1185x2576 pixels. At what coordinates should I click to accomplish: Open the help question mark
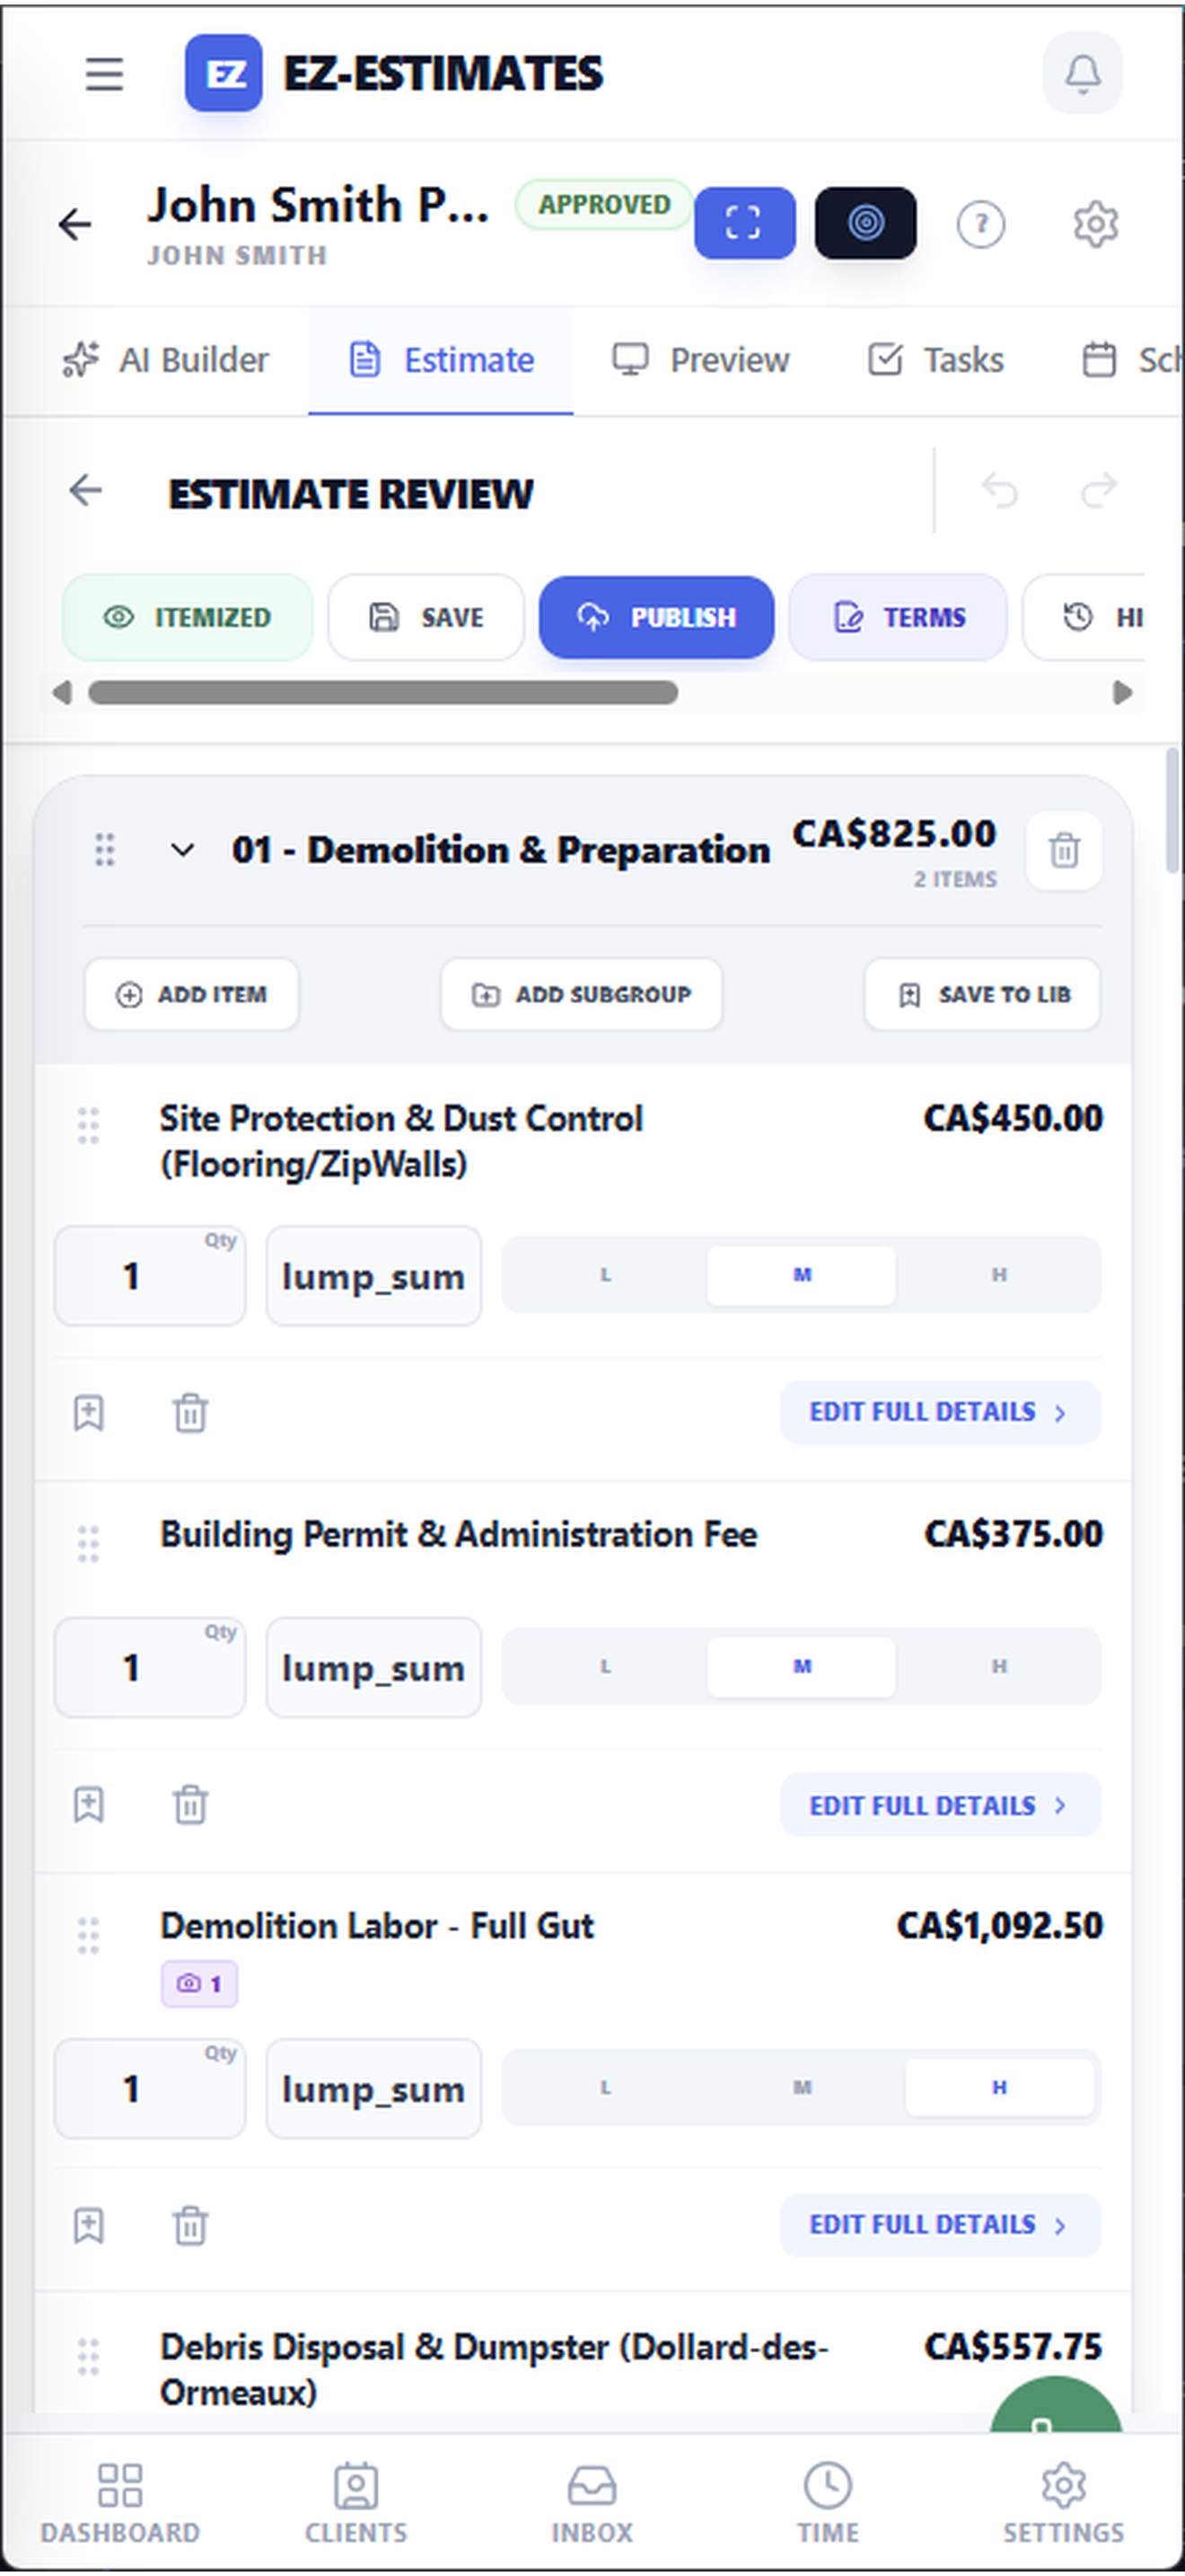981,225
